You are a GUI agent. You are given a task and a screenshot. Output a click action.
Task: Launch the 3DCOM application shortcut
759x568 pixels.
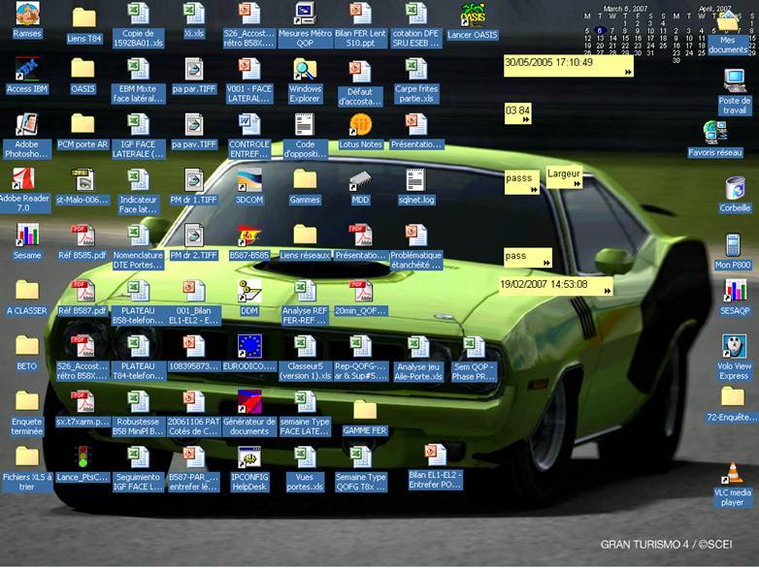pyautogui.click(x=249, y=181)
